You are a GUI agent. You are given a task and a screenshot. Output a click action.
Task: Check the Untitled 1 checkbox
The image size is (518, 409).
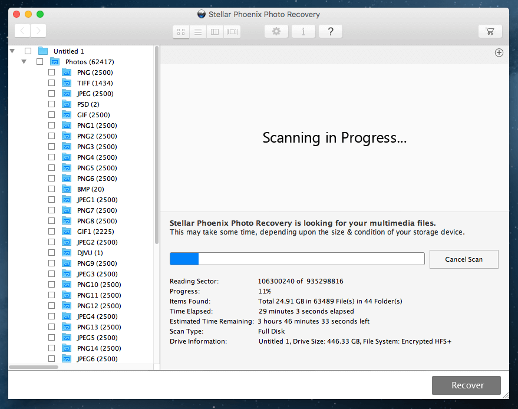[28, 51]
